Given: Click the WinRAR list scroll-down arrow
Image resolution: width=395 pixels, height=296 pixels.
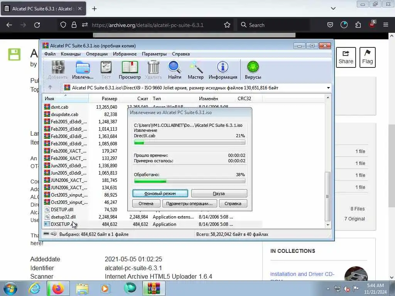Looking at the screenshot, I should [x=328, y=225].
